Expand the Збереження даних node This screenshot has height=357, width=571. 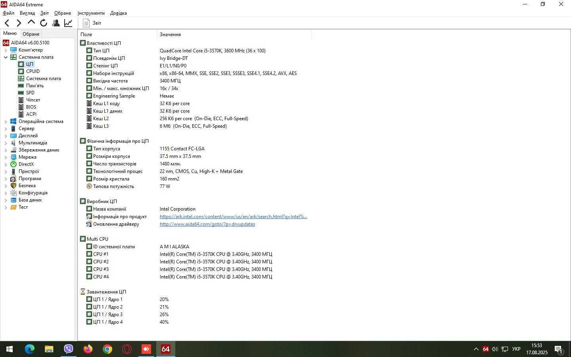(6, 150)
